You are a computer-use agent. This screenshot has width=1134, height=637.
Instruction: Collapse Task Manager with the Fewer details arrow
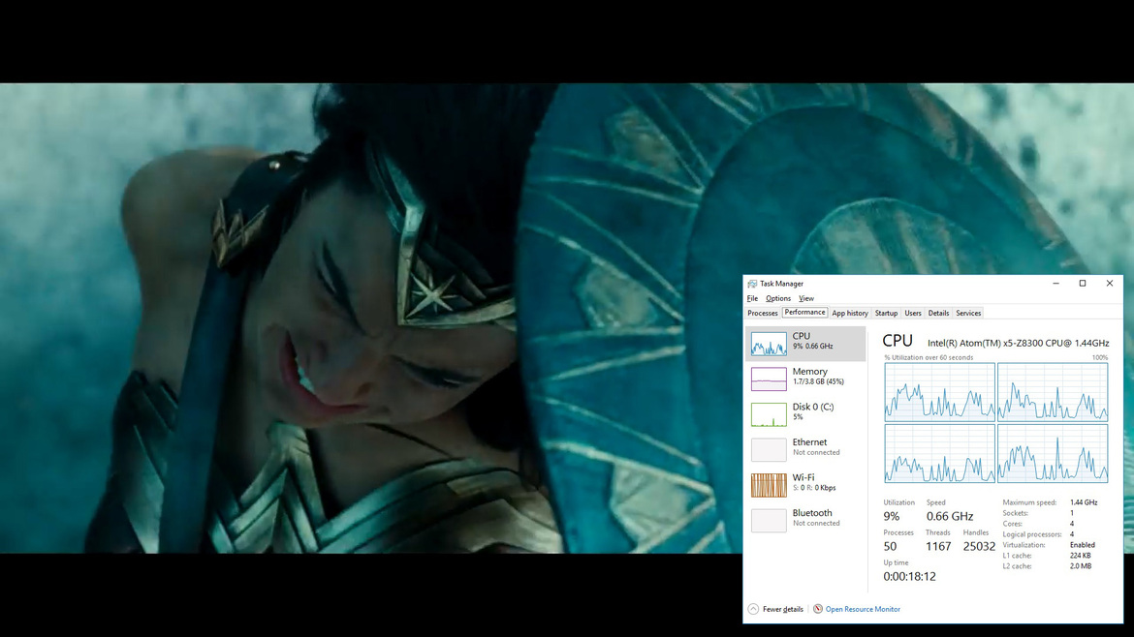pyautogui.click(x=754, y=609)
